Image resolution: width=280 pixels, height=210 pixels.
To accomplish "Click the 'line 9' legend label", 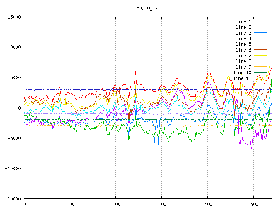I will point(243,67).
